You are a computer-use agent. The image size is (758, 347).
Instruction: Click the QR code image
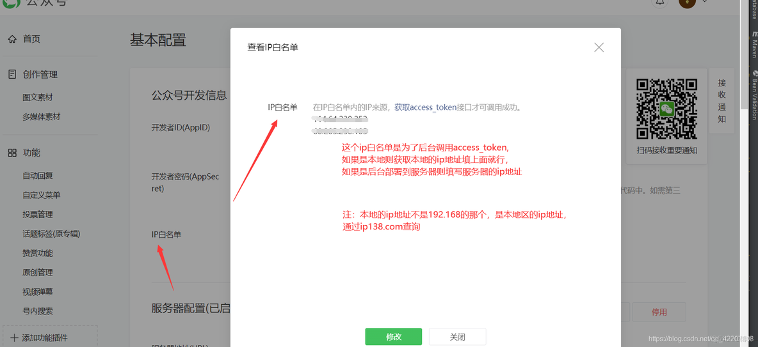[x=666, y=109]
